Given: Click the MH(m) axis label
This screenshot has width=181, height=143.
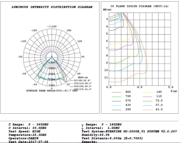Looking at the screenshot, I should tap(107, 9).
